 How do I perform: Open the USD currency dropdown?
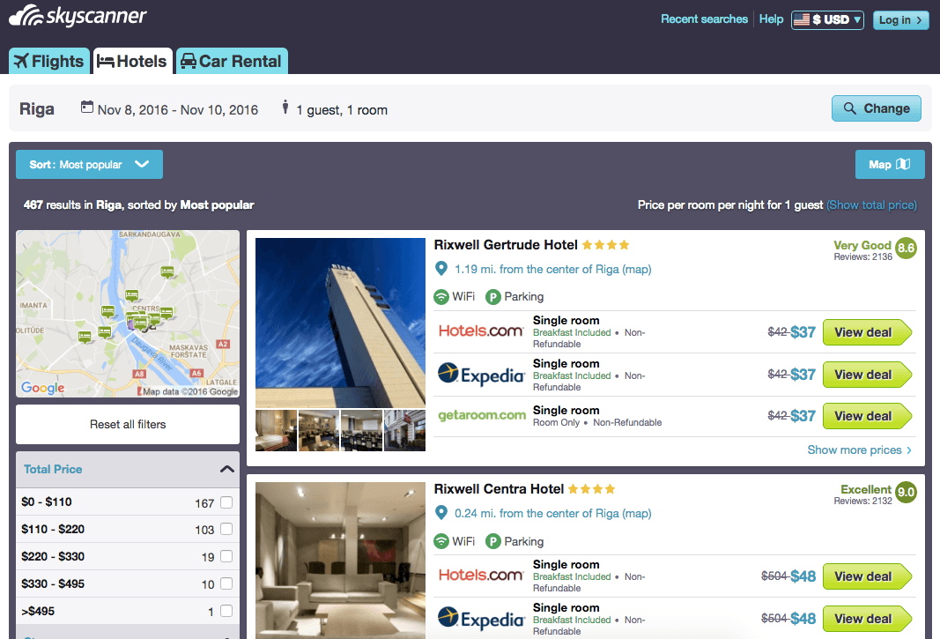point(827,19)
